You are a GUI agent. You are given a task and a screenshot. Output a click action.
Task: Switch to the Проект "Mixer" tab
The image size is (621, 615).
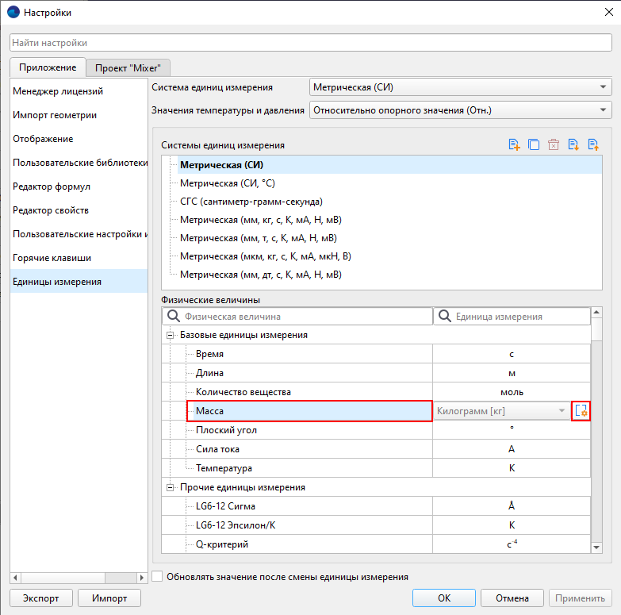coord(128,68)
